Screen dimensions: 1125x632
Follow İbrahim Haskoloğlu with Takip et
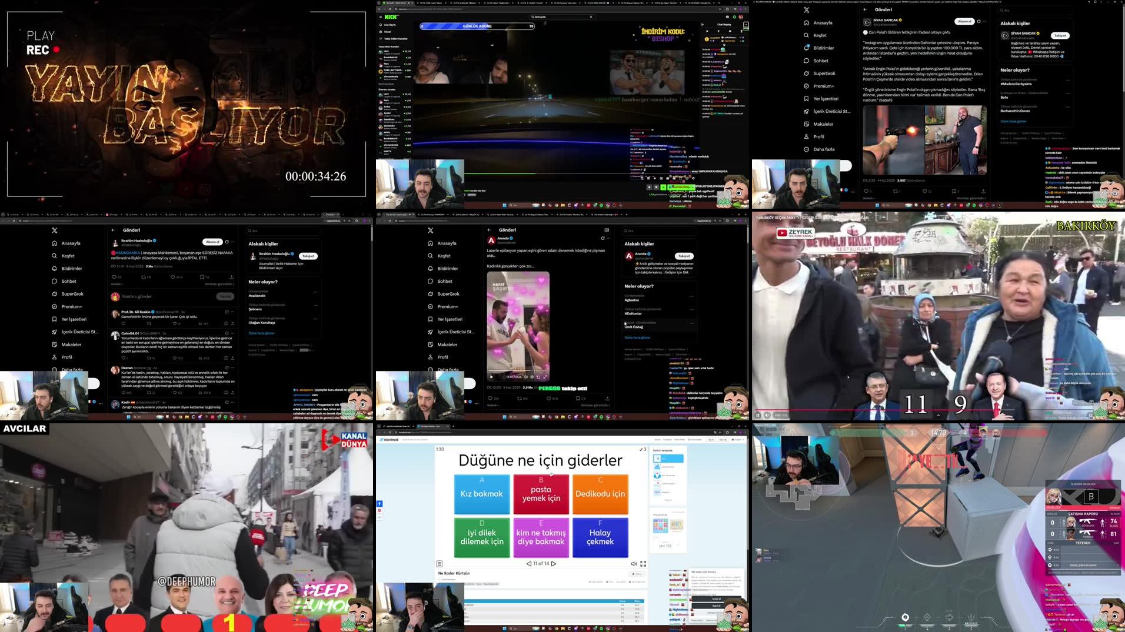(x=308, y=256)
